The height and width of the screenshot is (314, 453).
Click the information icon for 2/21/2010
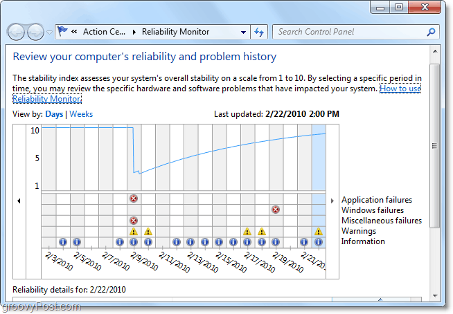pos(304,242)
